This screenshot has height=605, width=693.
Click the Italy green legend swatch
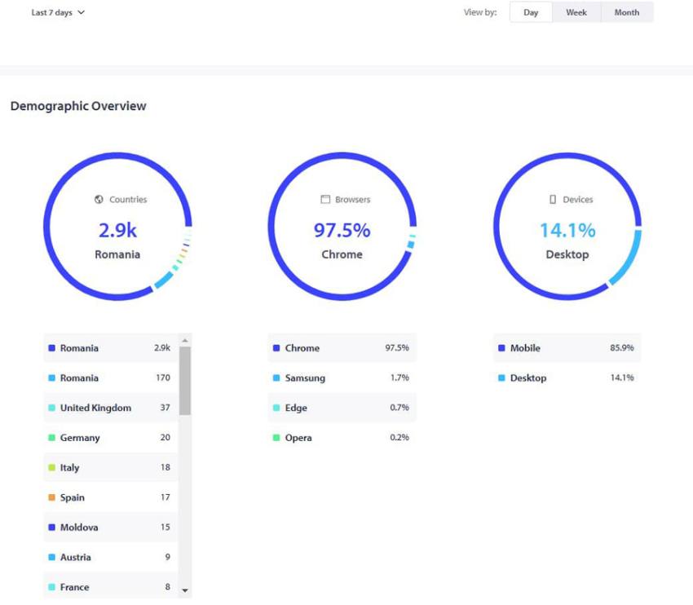(x=51, y=468)
